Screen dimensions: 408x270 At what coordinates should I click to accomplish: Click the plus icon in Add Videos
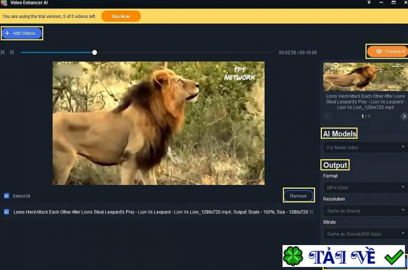[7, 33]
